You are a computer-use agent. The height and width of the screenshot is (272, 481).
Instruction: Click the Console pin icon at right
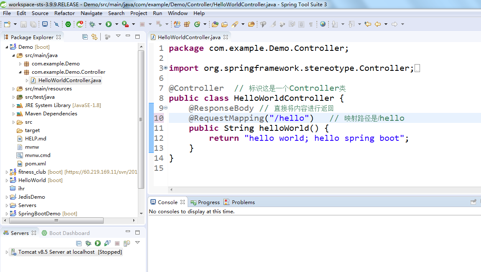(x=473, y=202)
